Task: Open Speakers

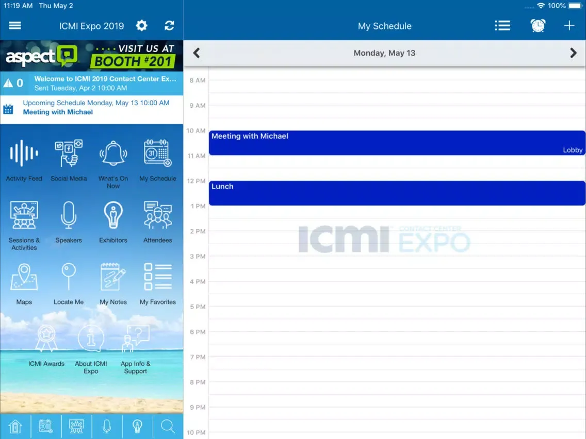Action: (69, 223)
